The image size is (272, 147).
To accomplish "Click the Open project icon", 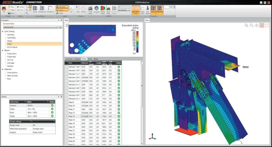I will point(9,10).
